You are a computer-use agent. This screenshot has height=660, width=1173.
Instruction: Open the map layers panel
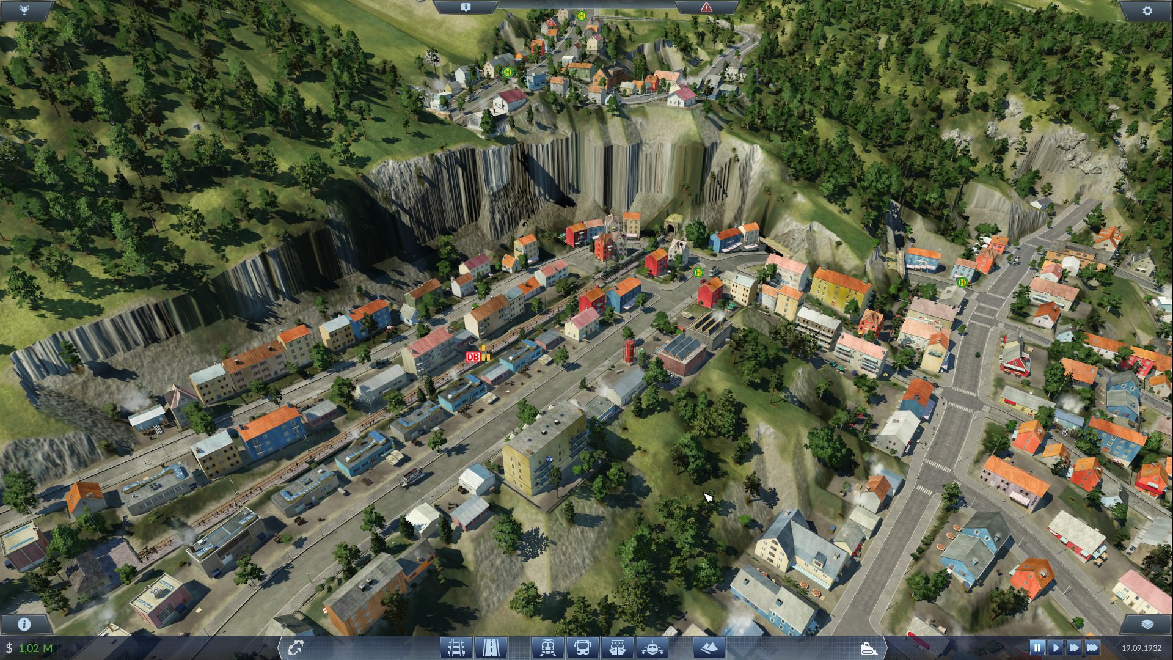[1147, 624]
